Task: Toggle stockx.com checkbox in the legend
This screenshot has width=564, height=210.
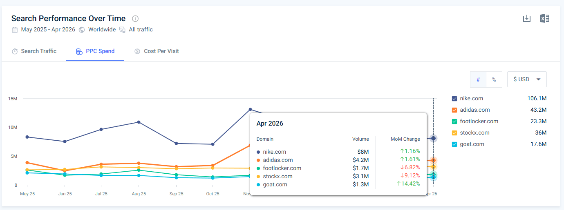Action: [x=454, y=133]
